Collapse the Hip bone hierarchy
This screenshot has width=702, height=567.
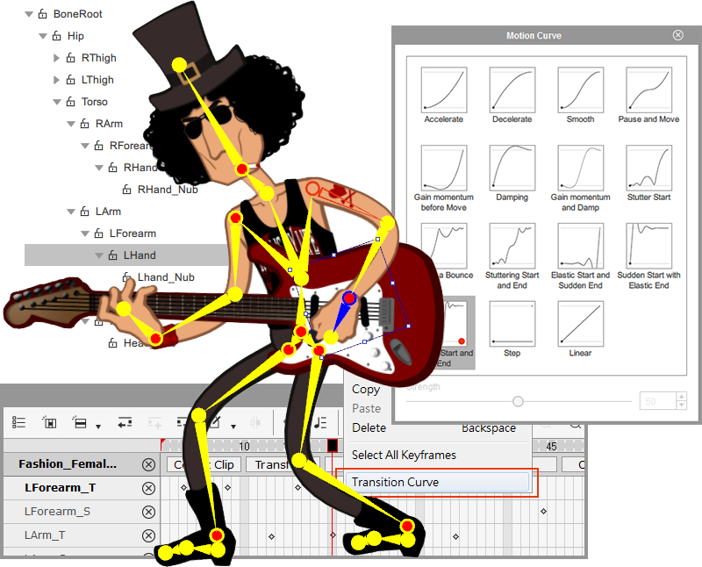[43, 36]
